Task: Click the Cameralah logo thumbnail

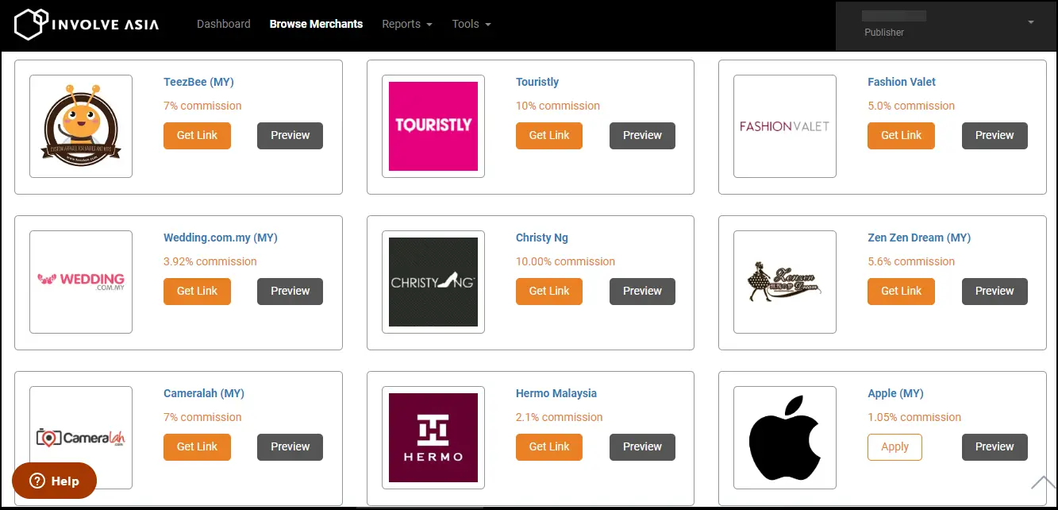Action: point(81,438)
